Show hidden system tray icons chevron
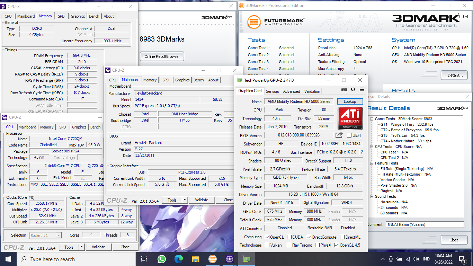 click(x=383, y=259)
